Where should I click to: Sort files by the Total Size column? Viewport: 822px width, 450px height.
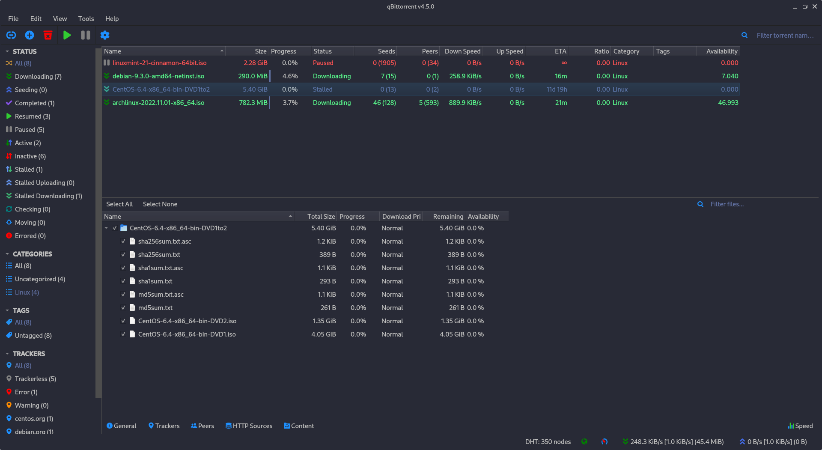316,216
